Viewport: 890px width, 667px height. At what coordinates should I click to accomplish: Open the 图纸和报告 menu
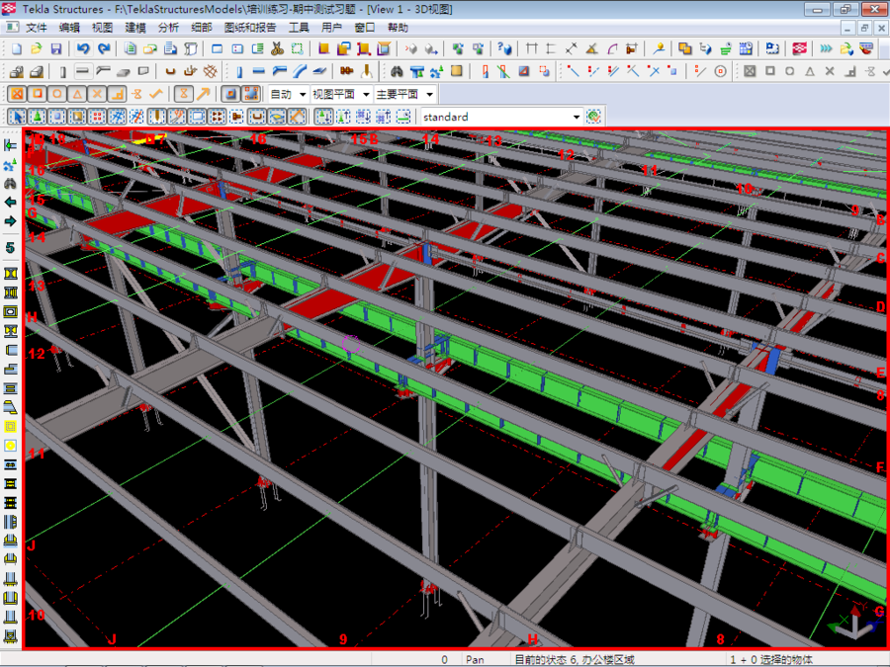[250, 28]
